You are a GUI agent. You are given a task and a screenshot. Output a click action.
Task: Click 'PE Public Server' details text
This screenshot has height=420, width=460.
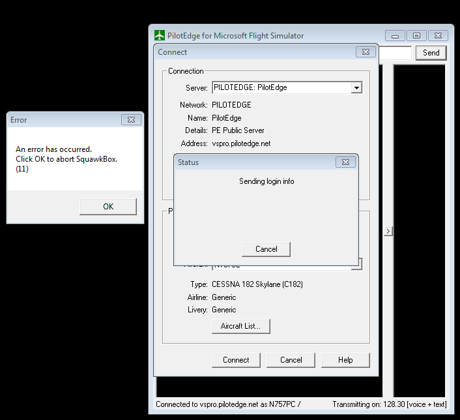238,130
